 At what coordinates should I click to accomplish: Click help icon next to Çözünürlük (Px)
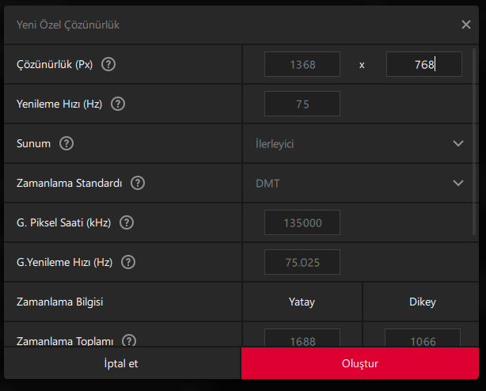[x=109, y=64]
